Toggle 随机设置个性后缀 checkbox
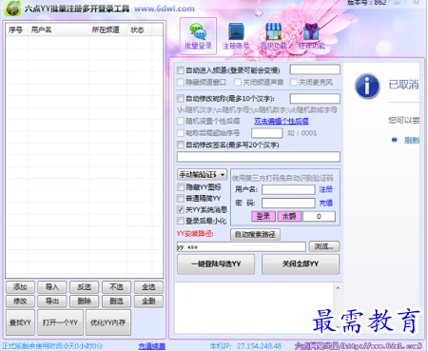The image size is (428, 351). 181,121
